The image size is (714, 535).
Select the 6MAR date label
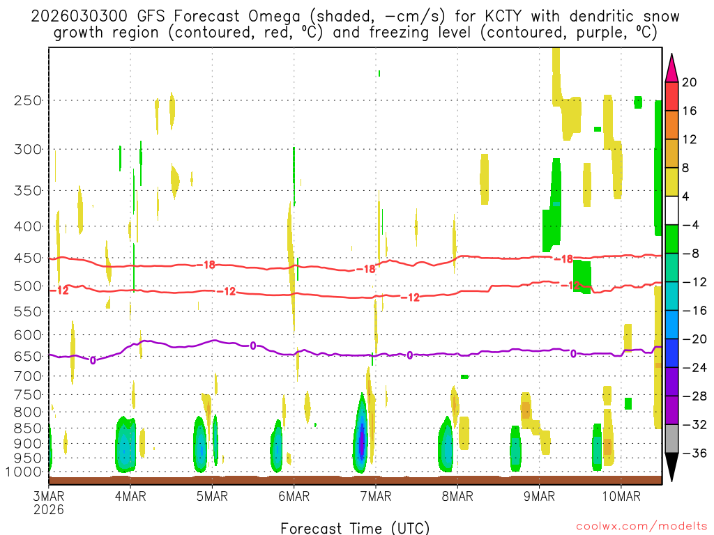click(x=294, y=496)
